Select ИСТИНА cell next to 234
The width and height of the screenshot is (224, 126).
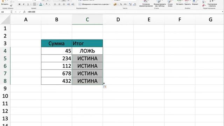point(87,58)
